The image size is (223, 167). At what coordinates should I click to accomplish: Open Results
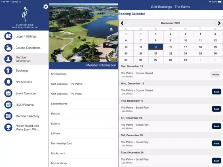pos(84,114)
